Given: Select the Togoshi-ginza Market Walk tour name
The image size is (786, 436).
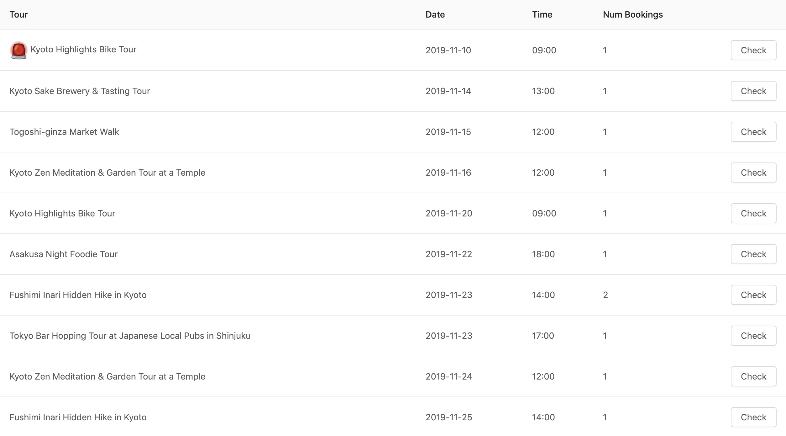Looking at the screenshot, I should click(64, 132).
